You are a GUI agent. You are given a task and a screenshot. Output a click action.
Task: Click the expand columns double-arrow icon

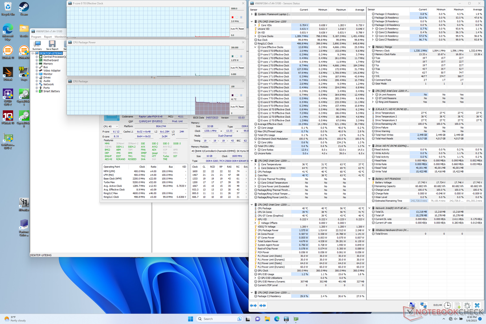click(253, 305)
